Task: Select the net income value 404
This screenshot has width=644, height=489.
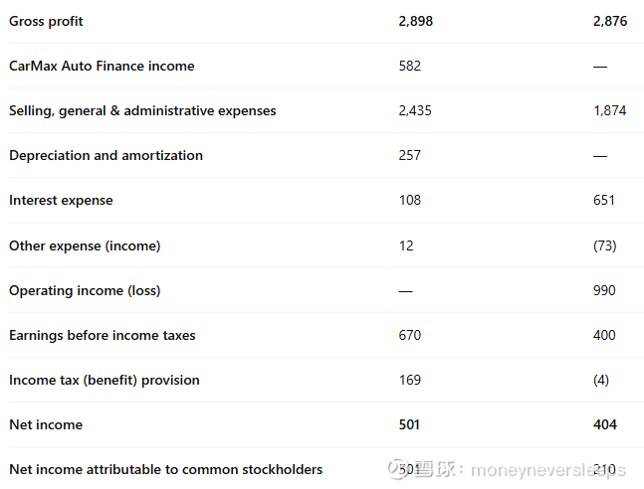Action: 604,424
